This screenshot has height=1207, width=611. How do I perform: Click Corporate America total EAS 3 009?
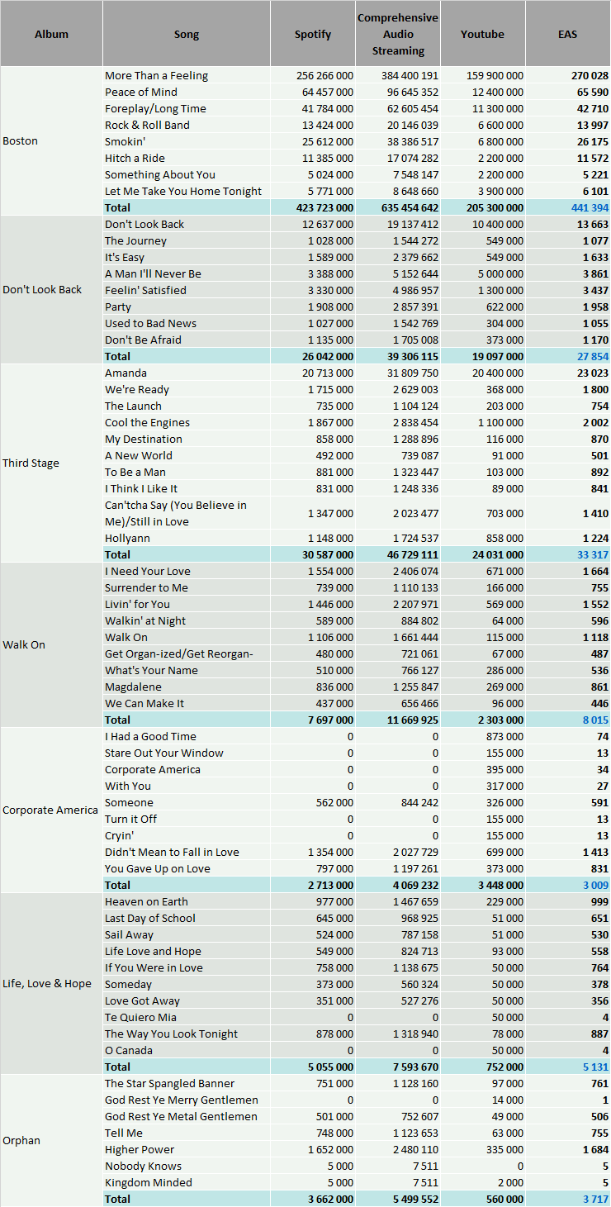(568, 885)
